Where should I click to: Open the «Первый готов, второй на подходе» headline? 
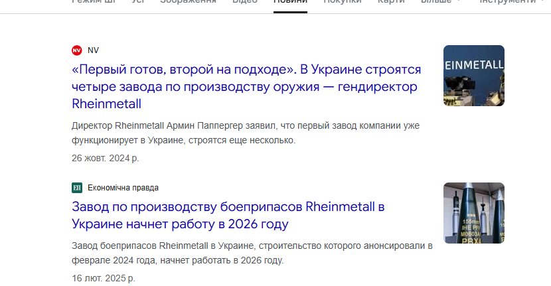(246, 86)
